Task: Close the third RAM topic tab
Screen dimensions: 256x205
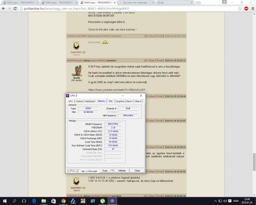Action: pyautogui.click(x=115, y=3)
